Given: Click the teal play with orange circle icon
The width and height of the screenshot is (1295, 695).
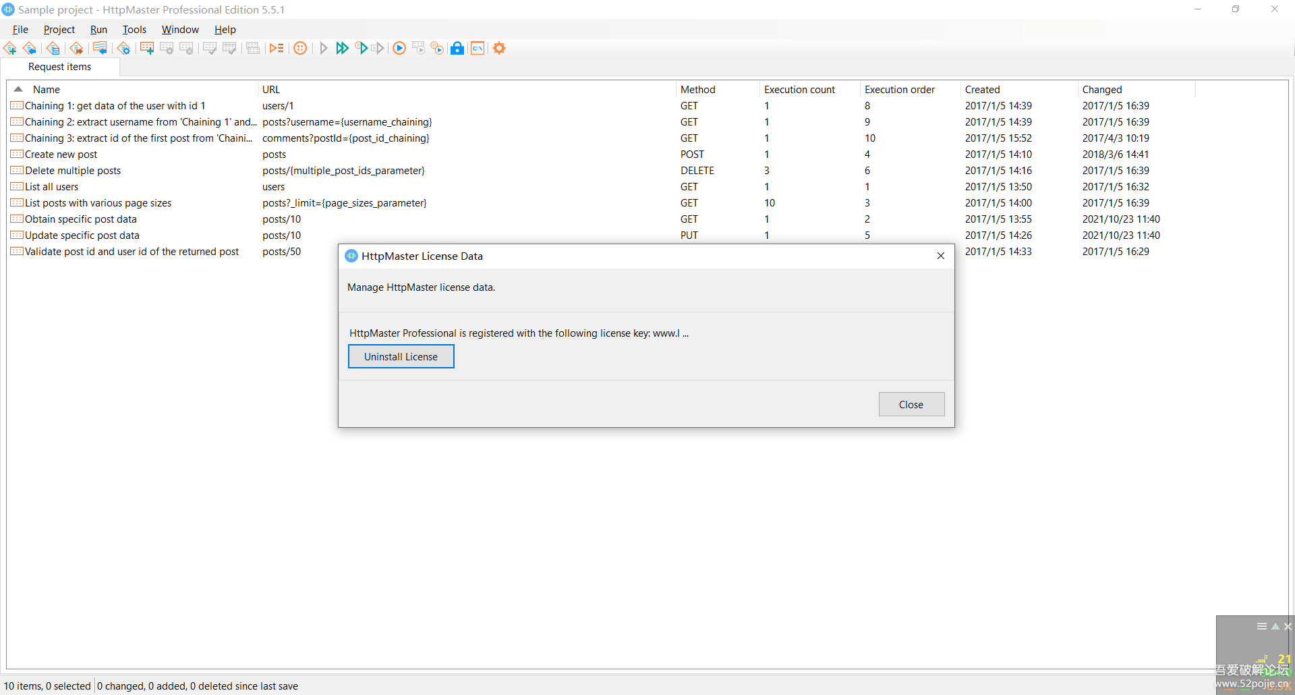Looking at the screenshot, I should 361,49.
